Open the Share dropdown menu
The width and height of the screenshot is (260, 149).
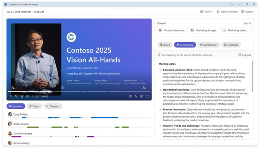pyautogui.click(x=207, y=12)
